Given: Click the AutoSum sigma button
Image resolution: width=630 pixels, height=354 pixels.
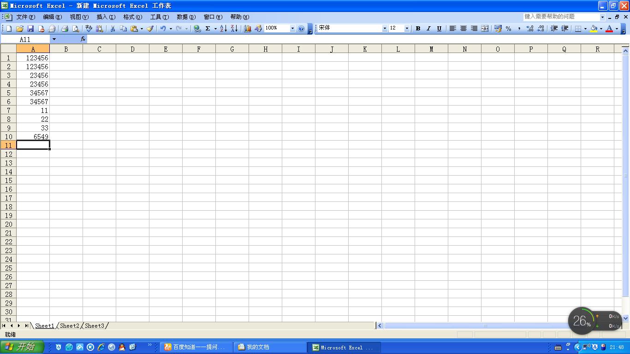Looking at the screenshot, I should pos(208,29).
